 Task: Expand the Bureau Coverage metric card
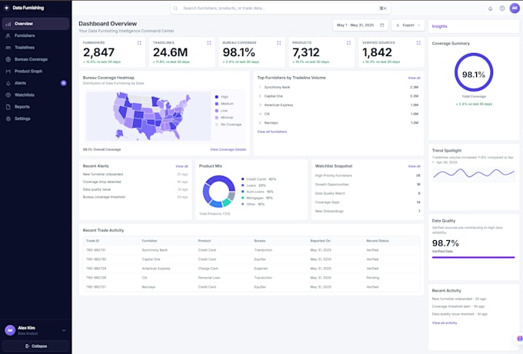(279, 42)
